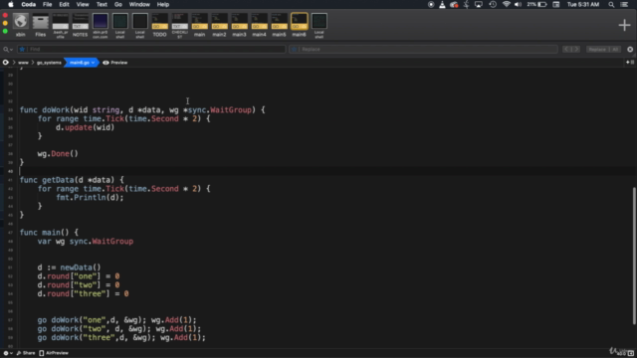
Task: Open the Apple menu
Action: [11, 4]
